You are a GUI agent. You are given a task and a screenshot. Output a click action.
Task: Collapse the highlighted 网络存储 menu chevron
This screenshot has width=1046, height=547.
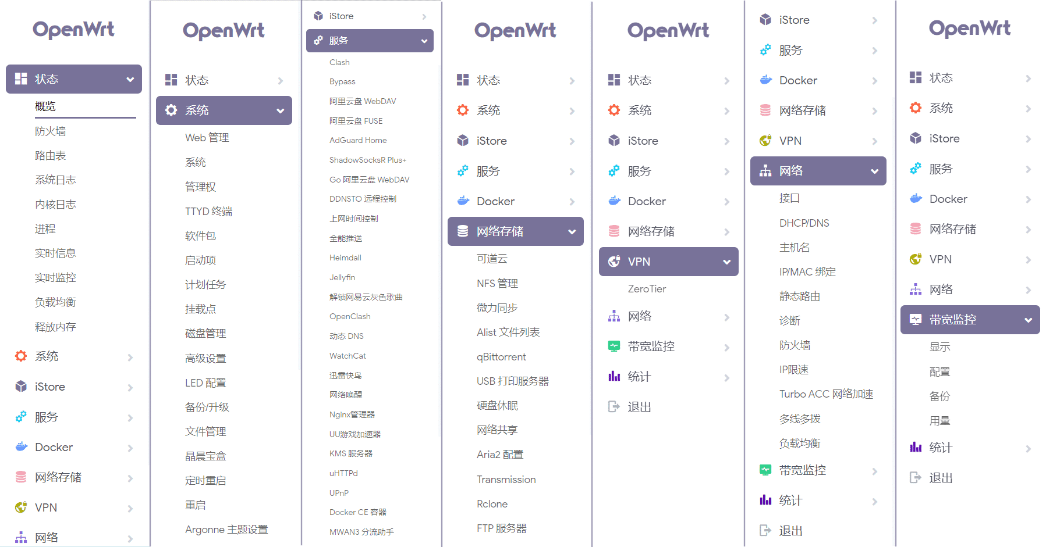click(572, 232)
